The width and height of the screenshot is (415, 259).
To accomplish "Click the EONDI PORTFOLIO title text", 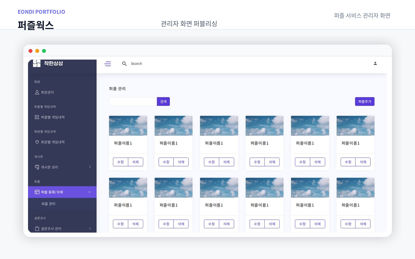I will coord(41,12).
